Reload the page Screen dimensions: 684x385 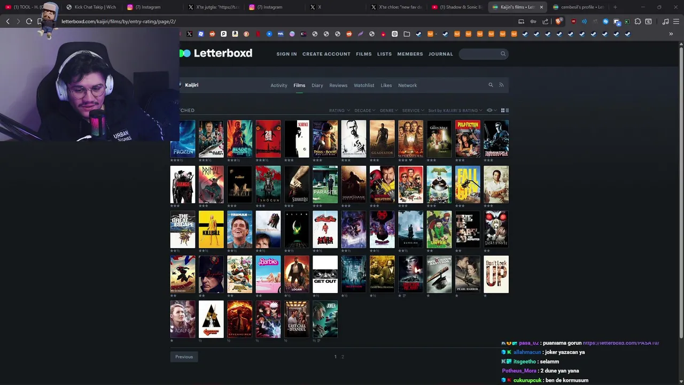point(29,21)
